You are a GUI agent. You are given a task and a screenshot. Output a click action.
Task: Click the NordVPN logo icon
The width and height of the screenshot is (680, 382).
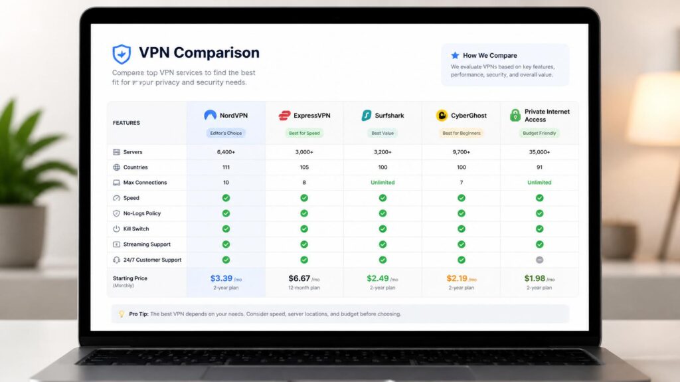click(x=211, y=115)
